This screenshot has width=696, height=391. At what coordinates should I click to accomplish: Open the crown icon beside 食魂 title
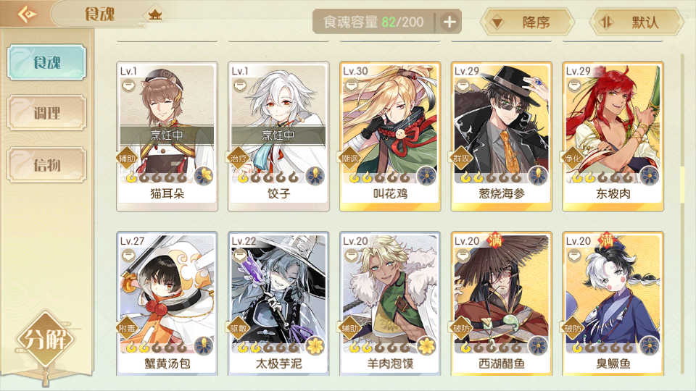155,15
